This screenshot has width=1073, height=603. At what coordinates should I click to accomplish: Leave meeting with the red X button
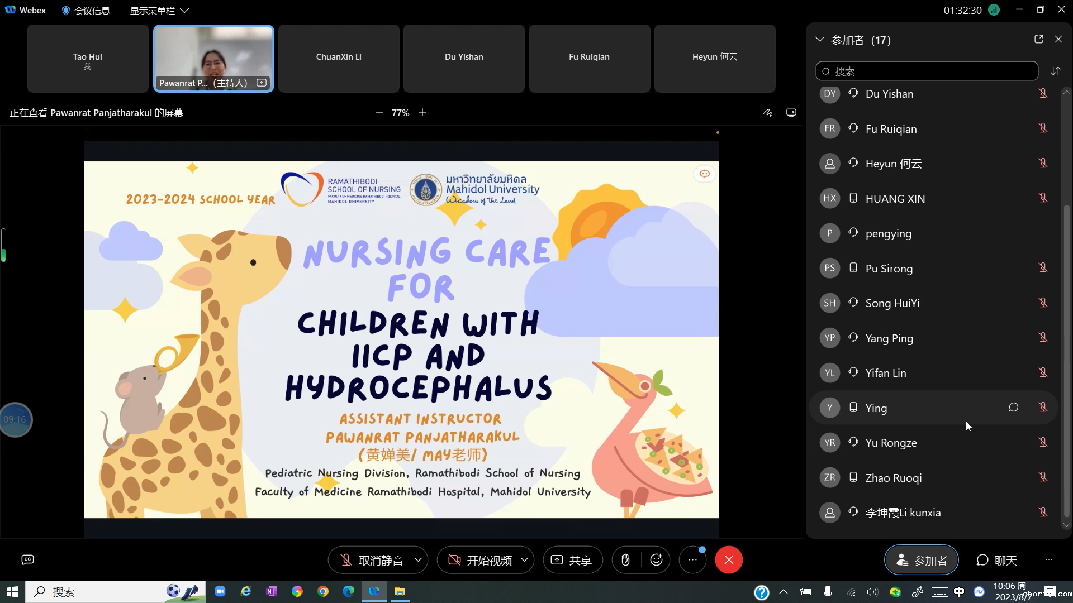point(728,560)
